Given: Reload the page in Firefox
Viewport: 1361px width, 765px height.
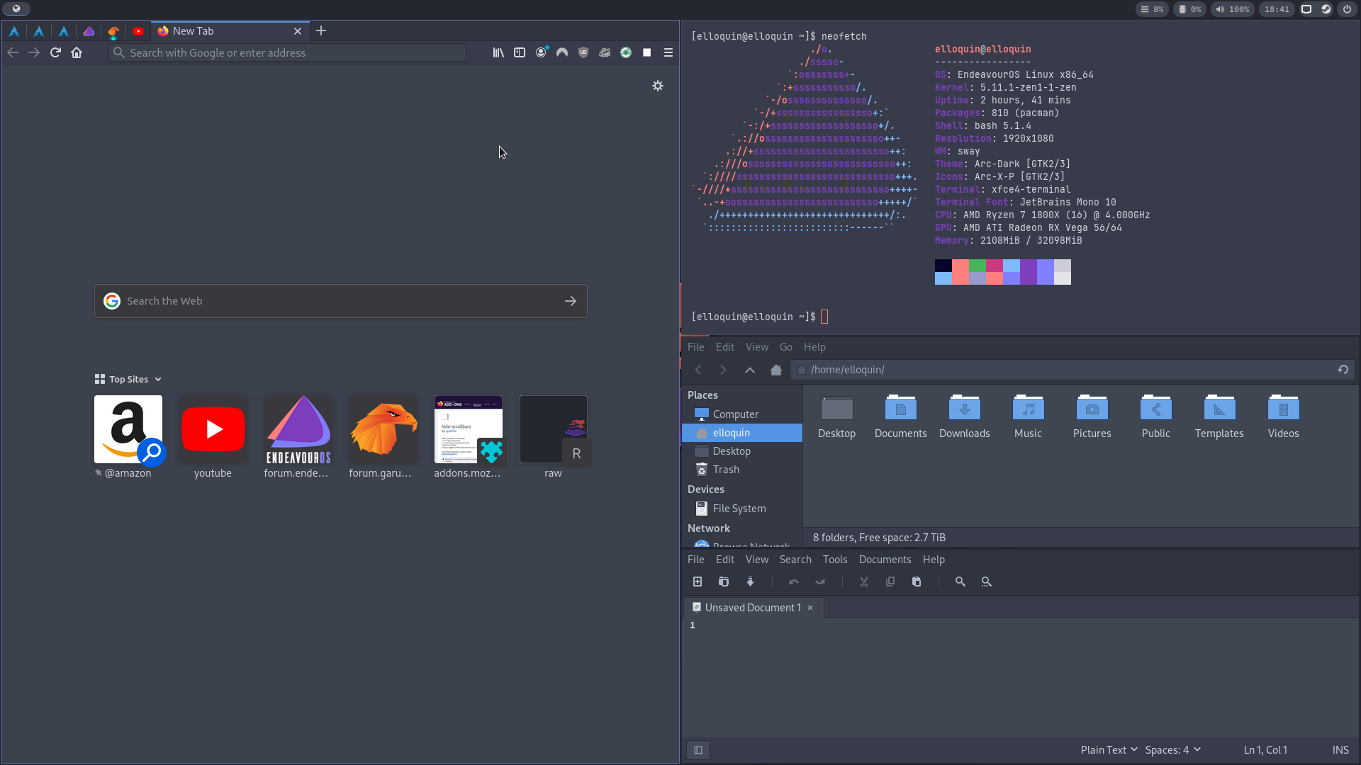Looking at the screenshot, I should pos(55,52).
